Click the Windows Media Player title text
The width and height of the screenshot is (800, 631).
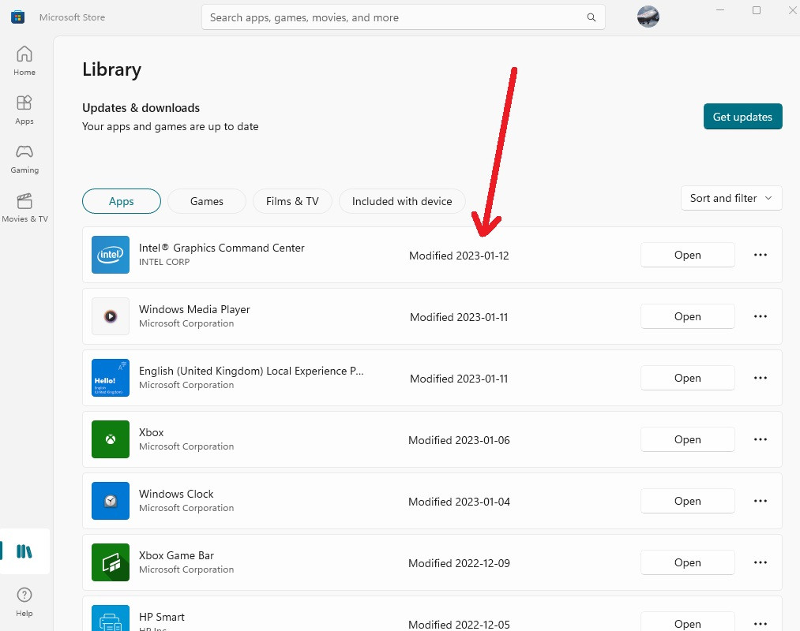tap(194, 309)
